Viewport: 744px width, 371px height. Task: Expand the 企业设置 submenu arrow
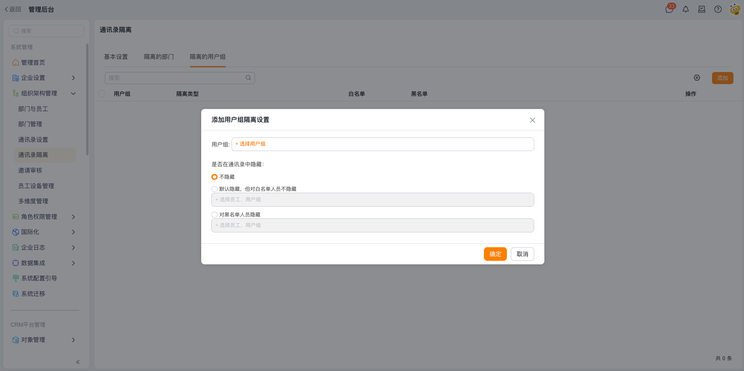click(x=73, y=78)
